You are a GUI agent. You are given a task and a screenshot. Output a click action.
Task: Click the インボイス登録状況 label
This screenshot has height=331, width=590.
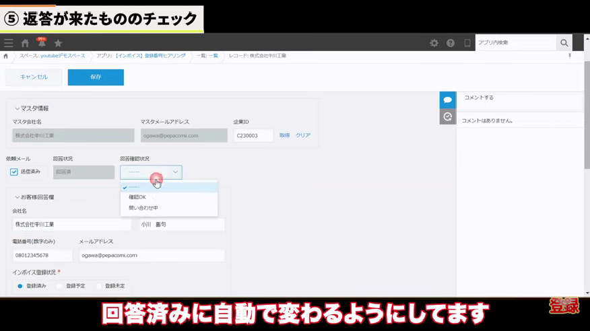(34, 272)
